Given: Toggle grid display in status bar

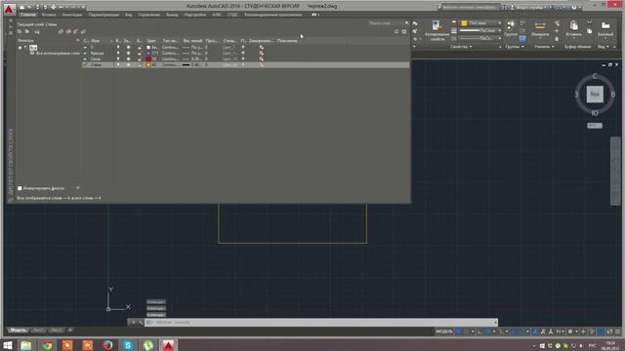Looking at the screenshot, I should [x=459, y=331].
